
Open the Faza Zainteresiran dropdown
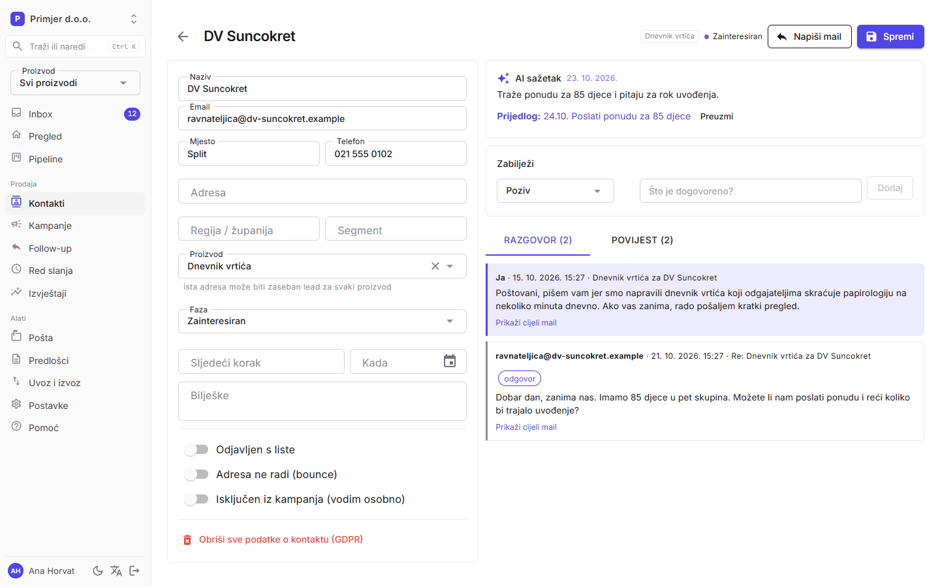[x=322, y=321]
